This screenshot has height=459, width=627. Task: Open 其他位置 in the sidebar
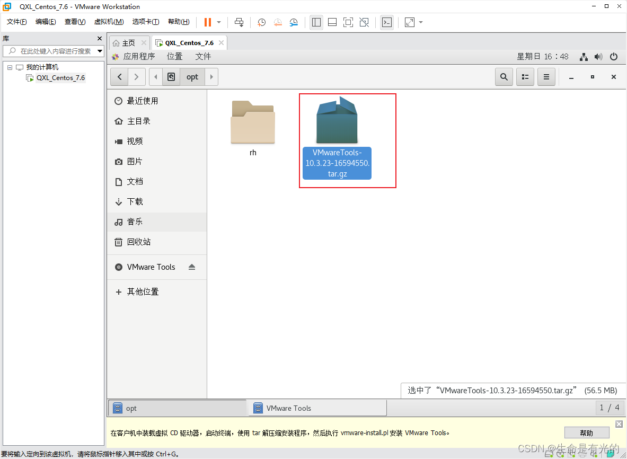click(x=157, y=292)
